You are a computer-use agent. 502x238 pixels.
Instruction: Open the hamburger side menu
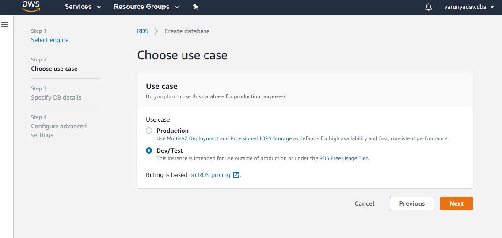pyautogui.click(x=4, y=24)
